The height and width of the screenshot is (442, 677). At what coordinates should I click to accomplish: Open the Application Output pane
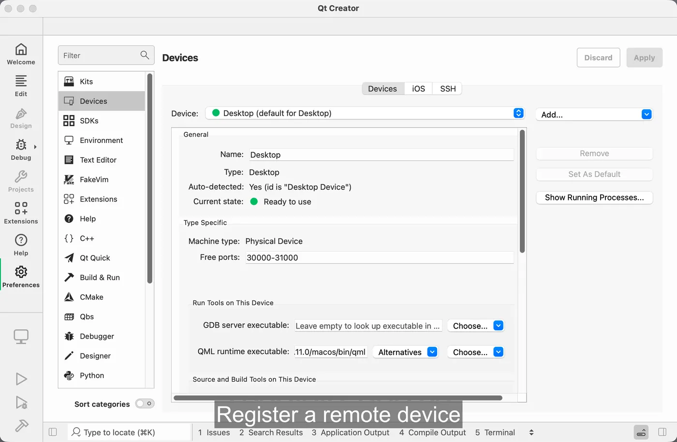coord(350,432)
